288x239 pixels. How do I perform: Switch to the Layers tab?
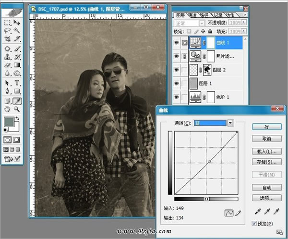pyautogui.click(x=180, y=15)
